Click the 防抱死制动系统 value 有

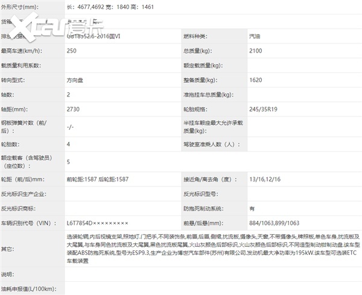click(x=252, y=209)
